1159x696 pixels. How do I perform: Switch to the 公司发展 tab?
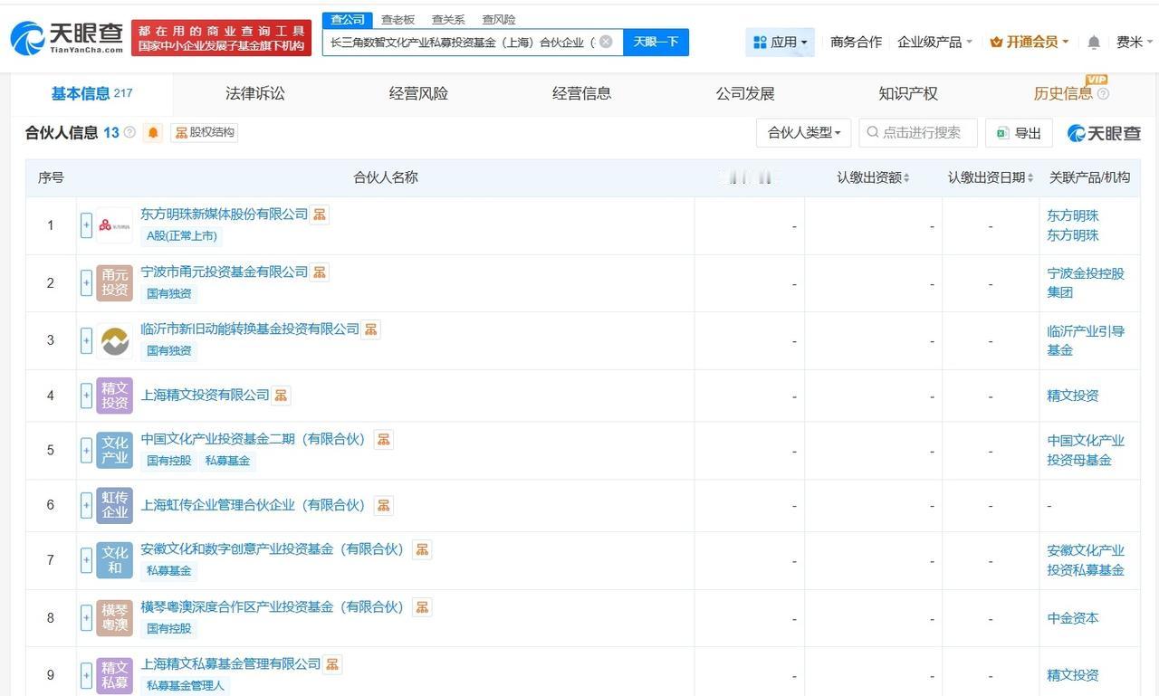tap(745, 93)
